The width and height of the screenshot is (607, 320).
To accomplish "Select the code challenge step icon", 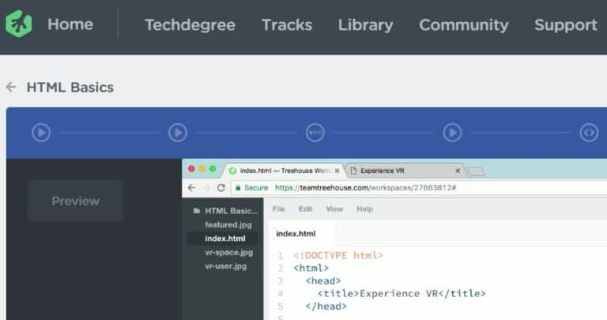I will coord(589,132).
